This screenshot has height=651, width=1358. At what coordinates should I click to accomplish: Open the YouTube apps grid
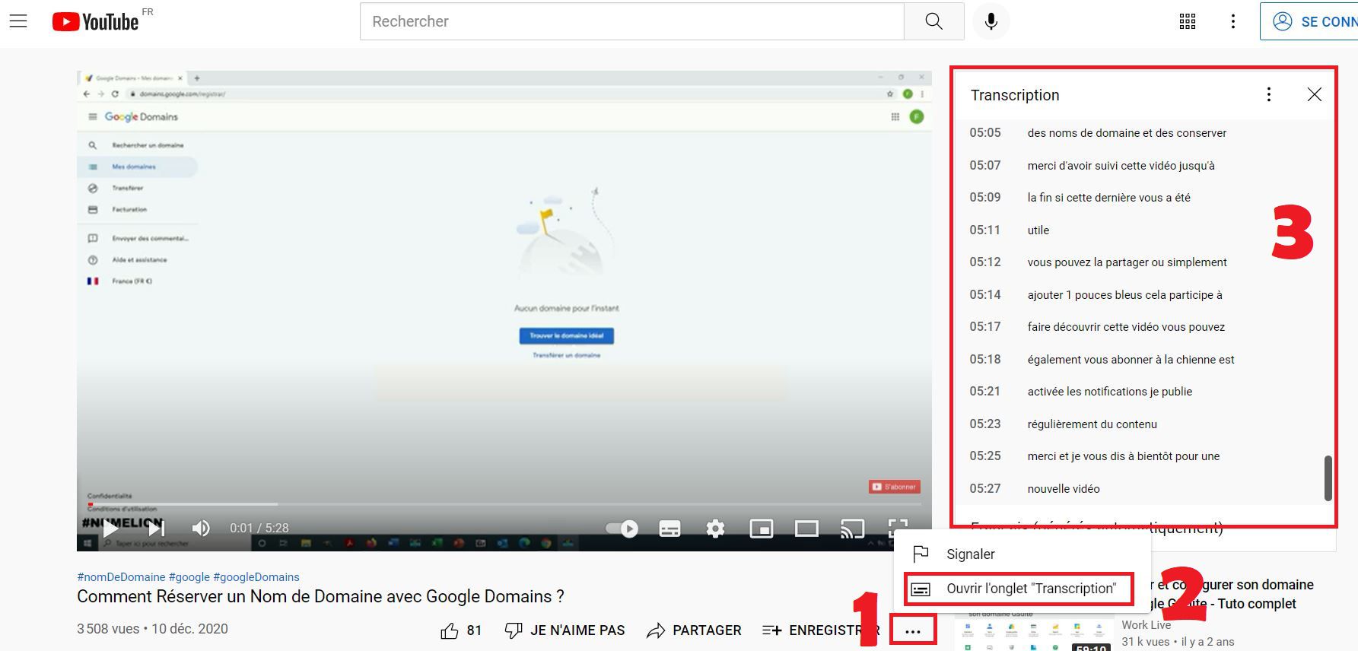tap(1188, 21)
